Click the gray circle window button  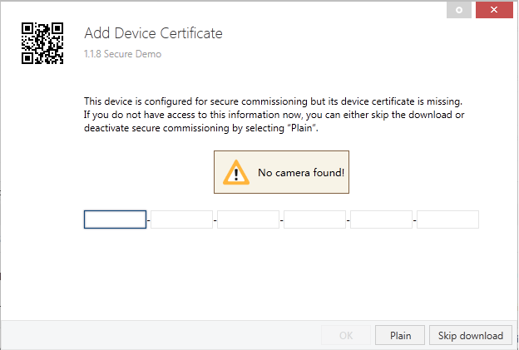459,10
